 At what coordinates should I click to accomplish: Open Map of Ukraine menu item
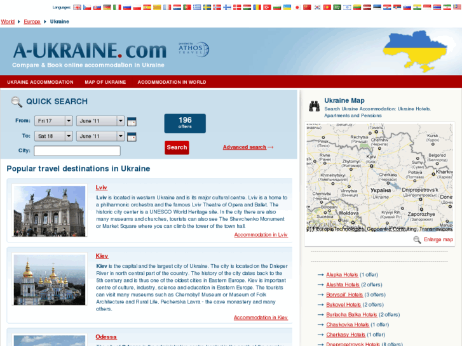point(105,82)
